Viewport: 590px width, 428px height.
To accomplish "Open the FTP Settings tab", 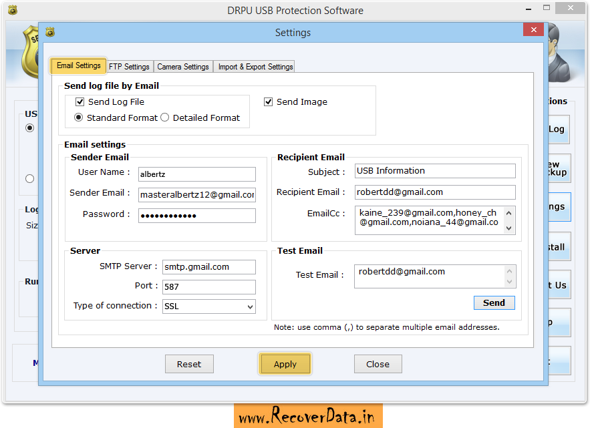I will [x=130, y=67].
